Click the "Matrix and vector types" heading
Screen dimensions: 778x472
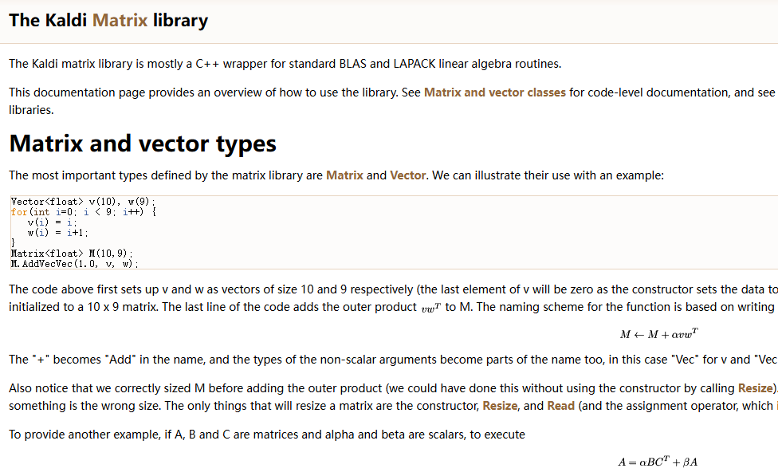tap(143, 144)
